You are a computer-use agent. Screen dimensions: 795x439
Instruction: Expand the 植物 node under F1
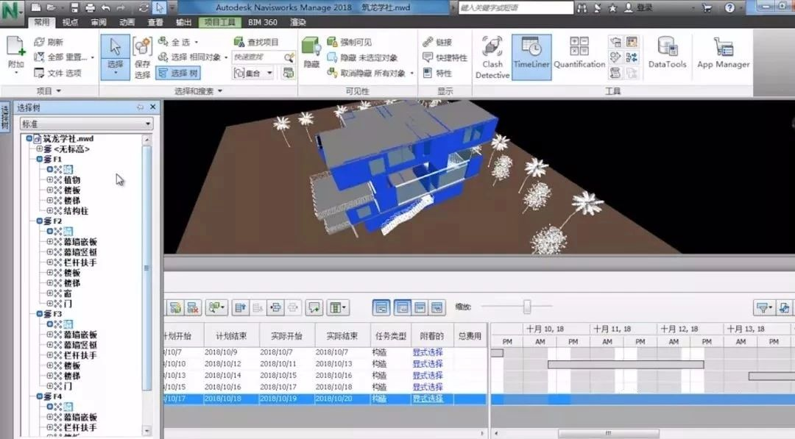(50, 180)
